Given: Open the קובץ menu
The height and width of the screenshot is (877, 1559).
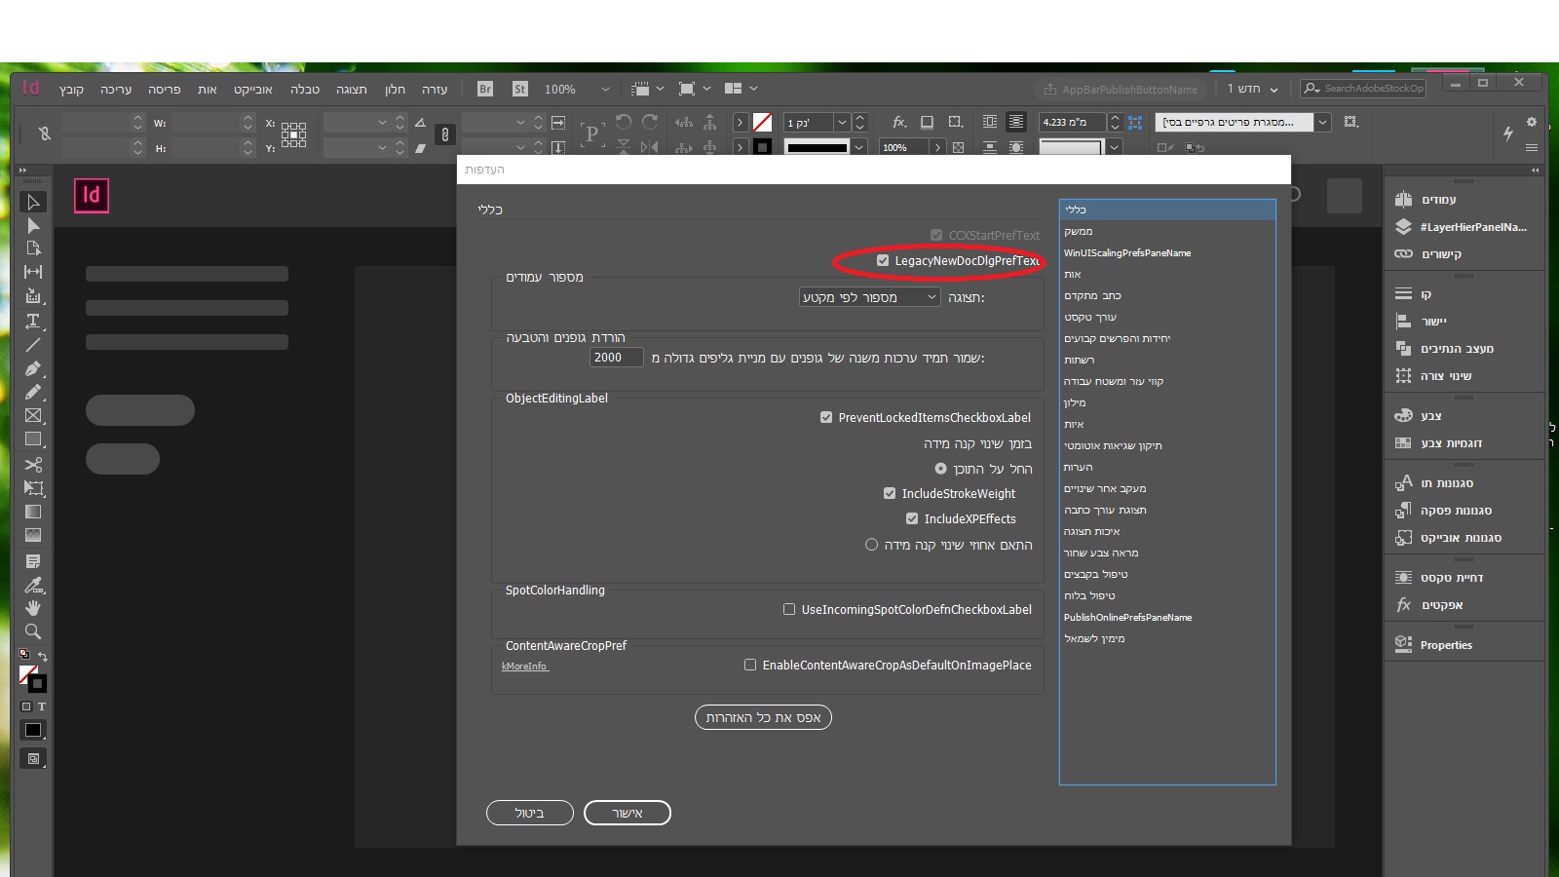Looking at the screenshot, I should [x=71, y=89].
